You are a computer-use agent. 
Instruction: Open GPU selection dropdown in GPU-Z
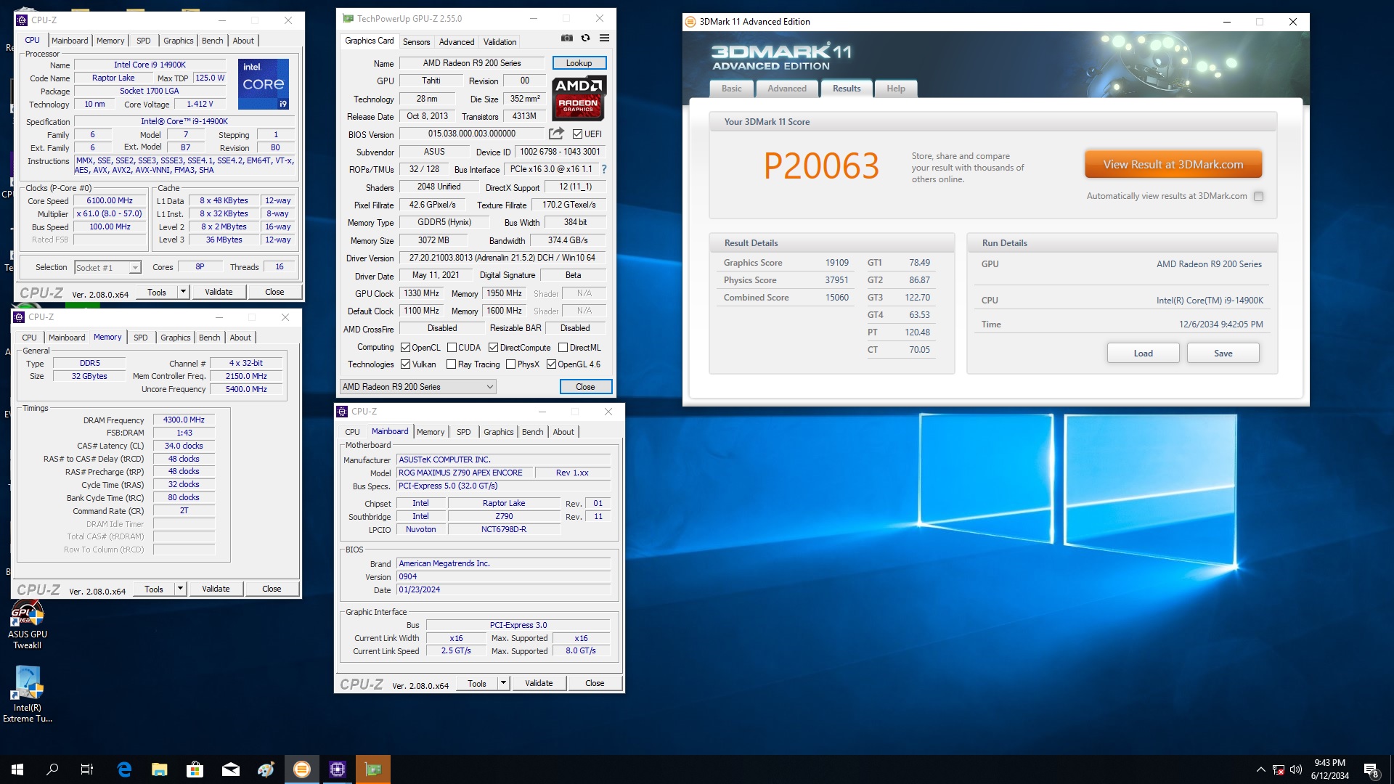pyautogui.click(x=417, y=387)
